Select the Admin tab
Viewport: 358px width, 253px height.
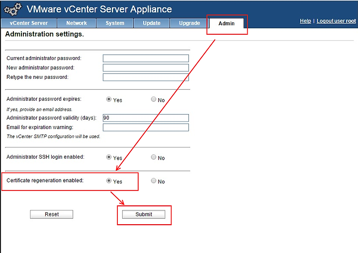point(227,23)
